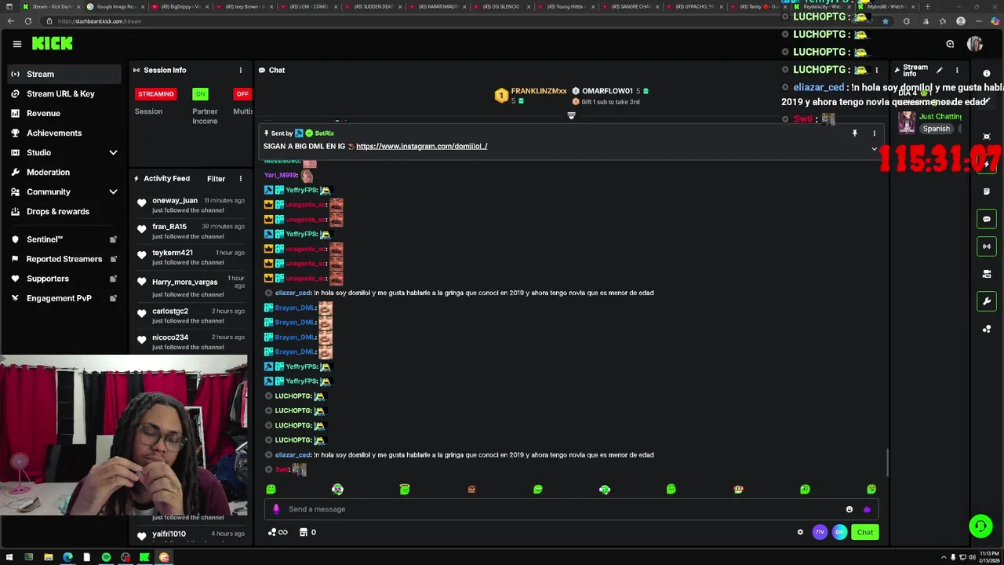
Task: Open Session Info options menu
Action: [241, 70]
